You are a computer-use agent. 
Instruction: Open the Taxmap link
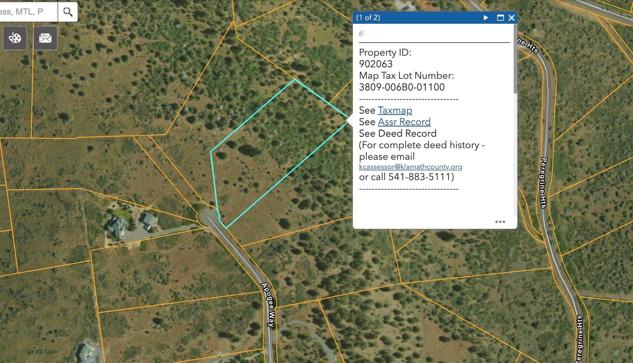point(395,110)
